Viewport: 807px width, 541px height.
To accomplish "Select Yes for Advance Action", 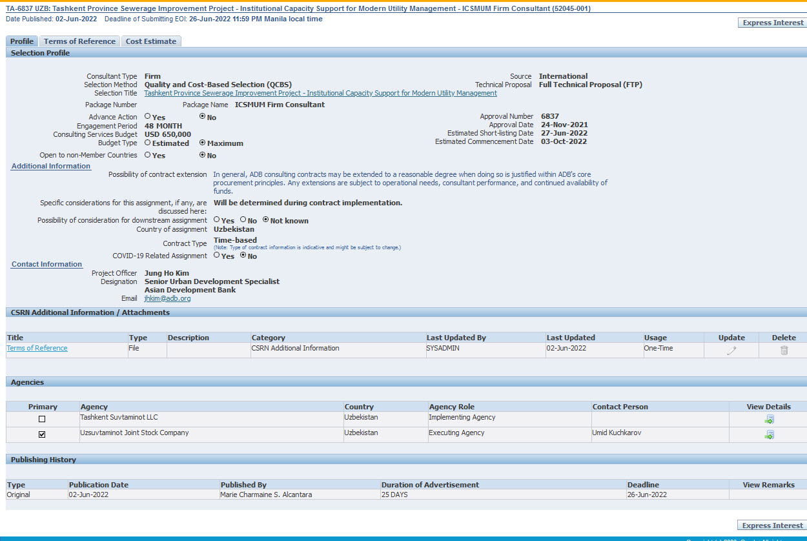I will [x=148, y=117].
